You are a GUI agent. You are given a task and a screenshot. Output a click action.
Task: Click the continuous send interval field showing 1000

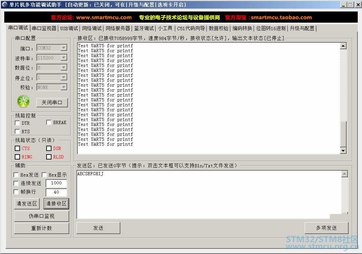56,183
